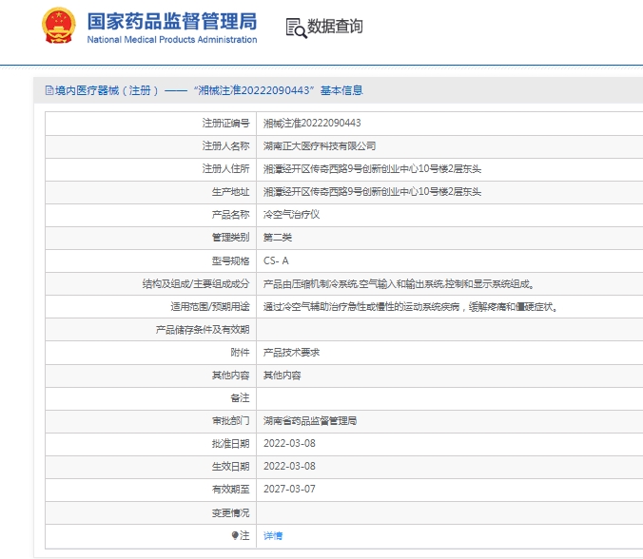Image resolution: width=643 pixels, height=559 pixels.
Task: Click the 附件 label
Action: (240, 353)
